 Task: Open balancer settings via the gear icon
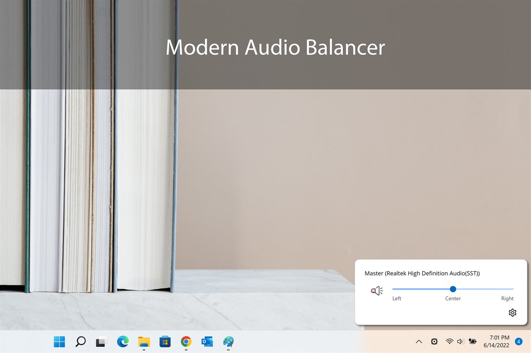512,312
